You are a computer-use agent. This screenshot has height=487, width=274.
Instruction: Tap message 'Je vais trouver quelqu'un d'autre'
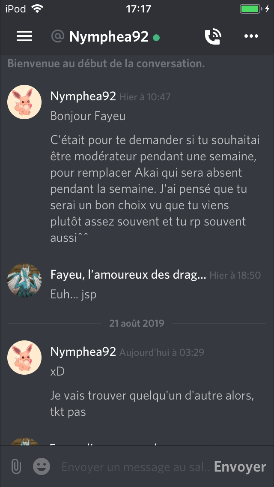click(152, 404)
